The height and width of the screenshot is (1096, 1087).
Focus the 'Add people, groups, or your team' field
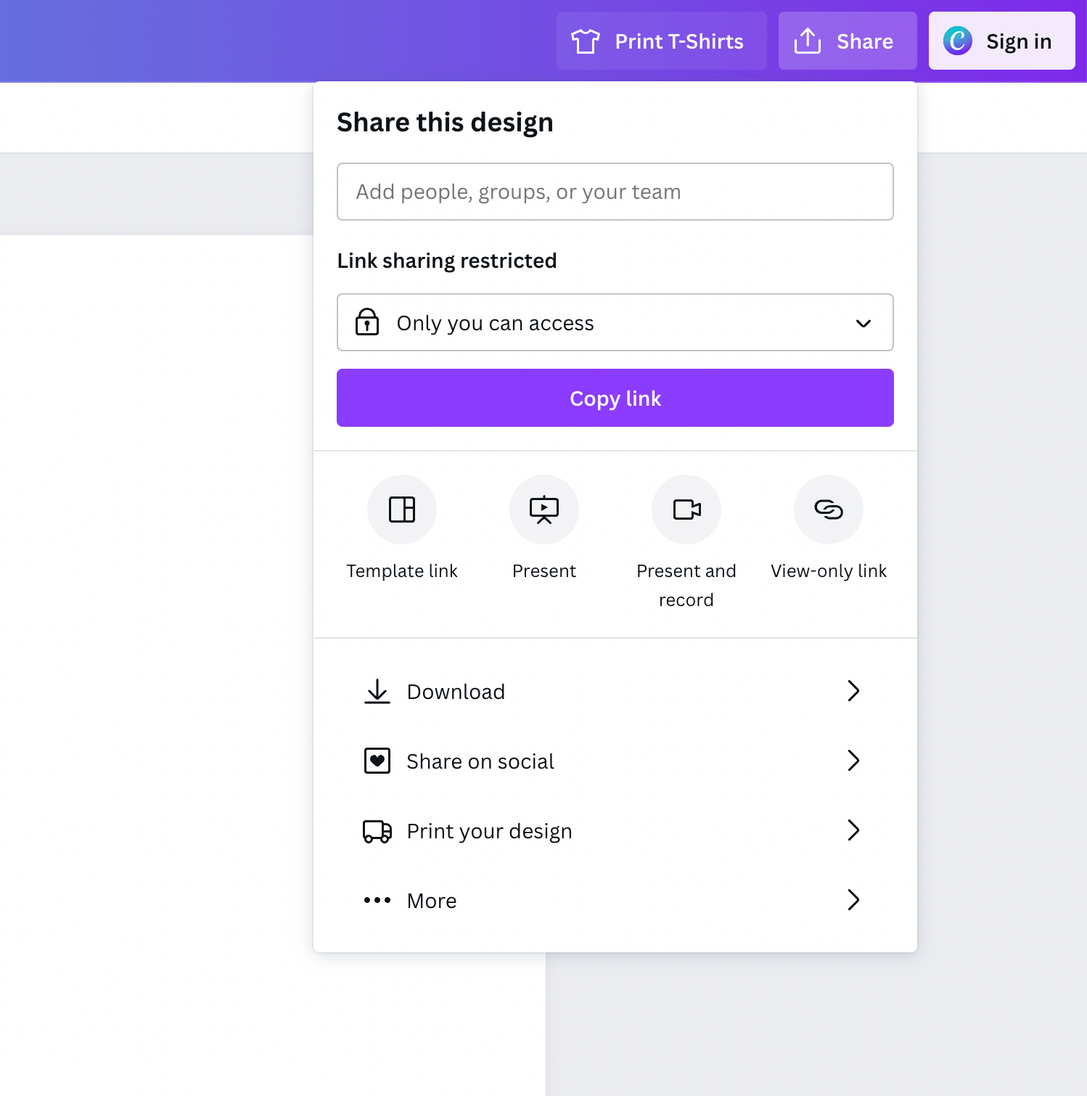click(615, 192)
